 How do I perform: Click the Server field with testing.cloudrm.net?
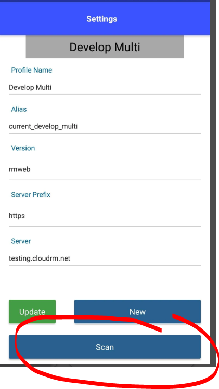[105, 258]
